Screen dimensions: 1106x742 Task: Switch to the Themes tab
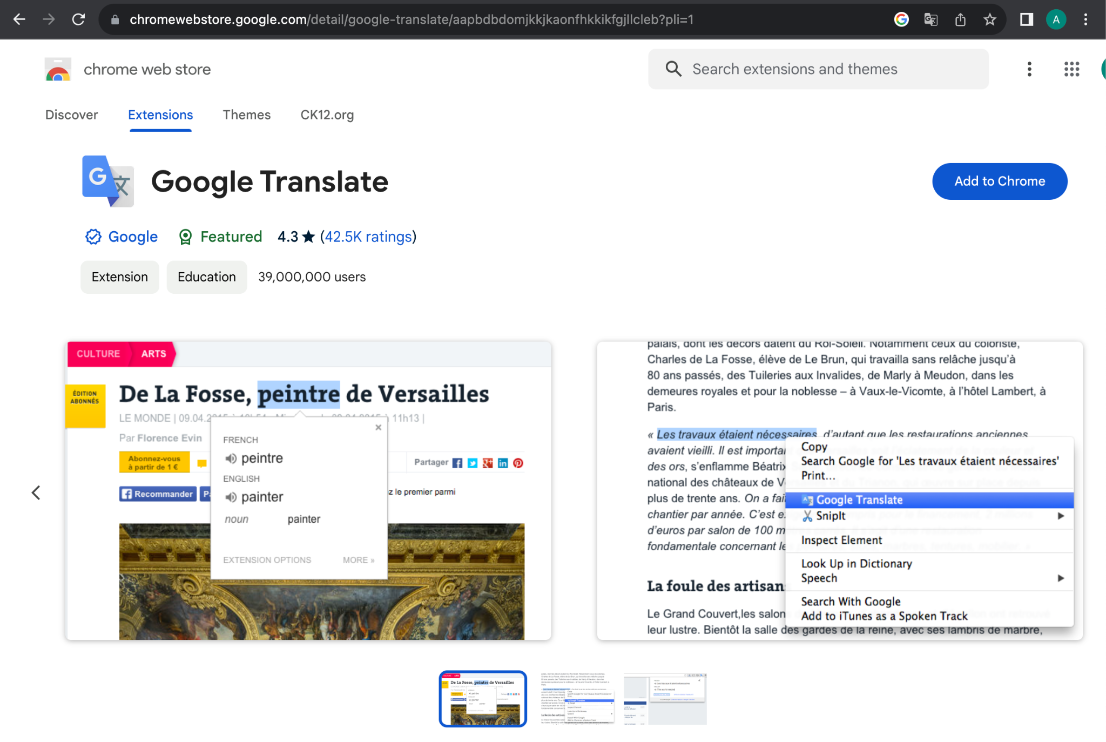[x=247, y=115]
